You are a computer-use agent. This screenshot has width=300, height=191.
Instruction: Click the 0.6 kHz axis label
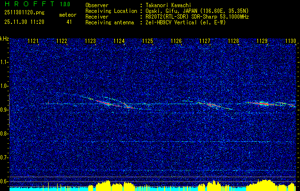click(x=4, y=181)
